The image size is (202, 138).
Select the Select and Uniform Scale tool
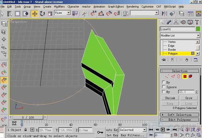pos(50,14)
